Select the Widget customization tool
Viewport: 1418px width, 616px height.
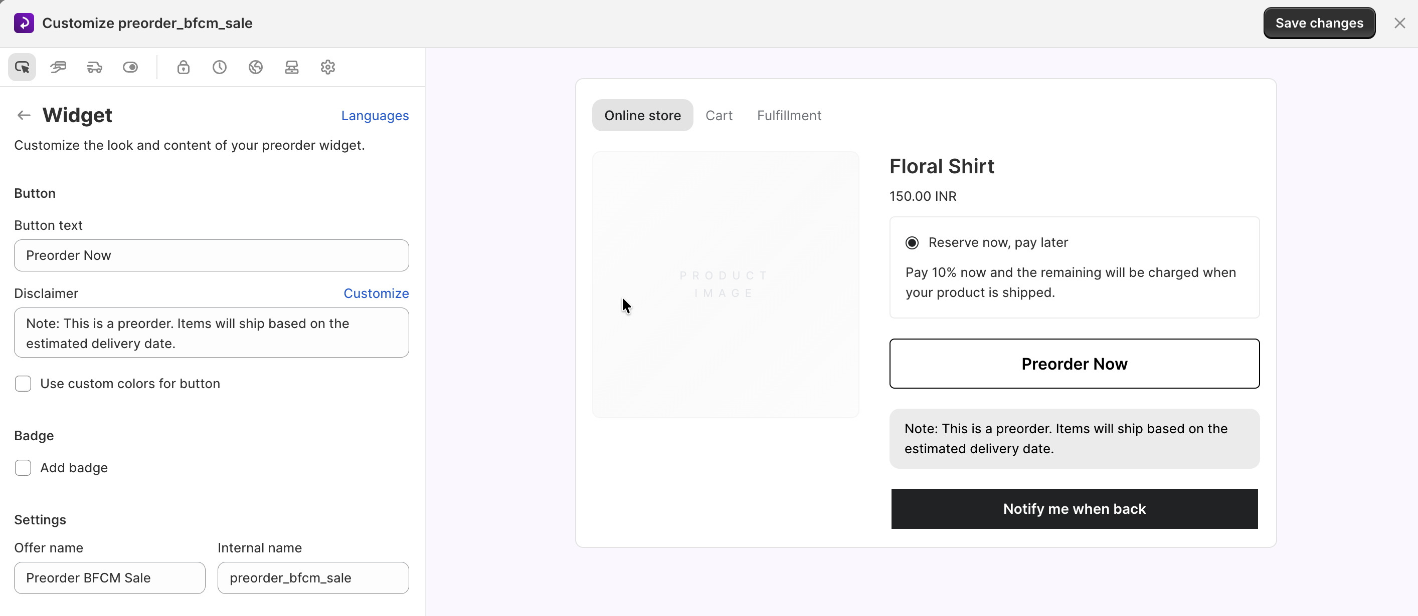[x=22, y=67]
